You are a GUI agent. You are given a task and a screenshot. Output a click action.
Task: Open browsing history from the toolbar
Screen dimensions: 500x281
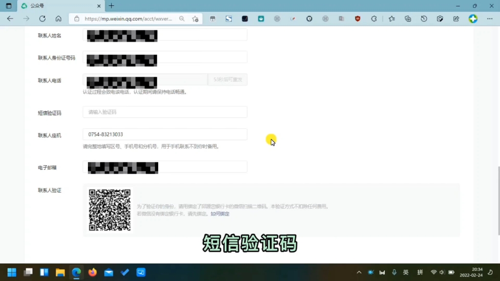pyautogui.click(x=424, y=19)
